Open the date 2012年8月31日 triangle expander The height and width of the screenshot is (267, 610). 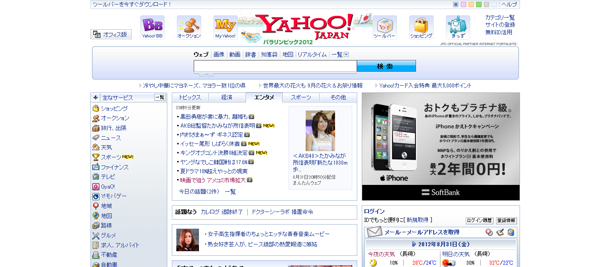(414, 244)
